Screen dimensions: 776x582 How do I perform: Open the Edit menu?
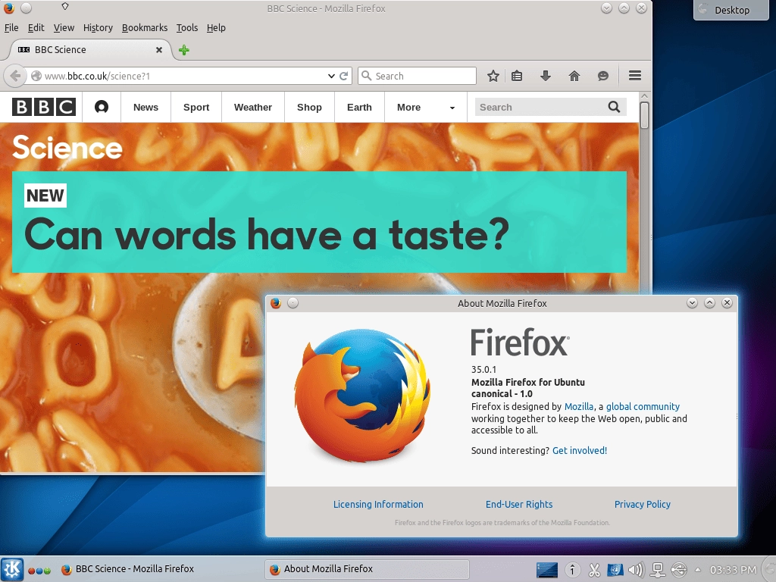coord(36,28)
